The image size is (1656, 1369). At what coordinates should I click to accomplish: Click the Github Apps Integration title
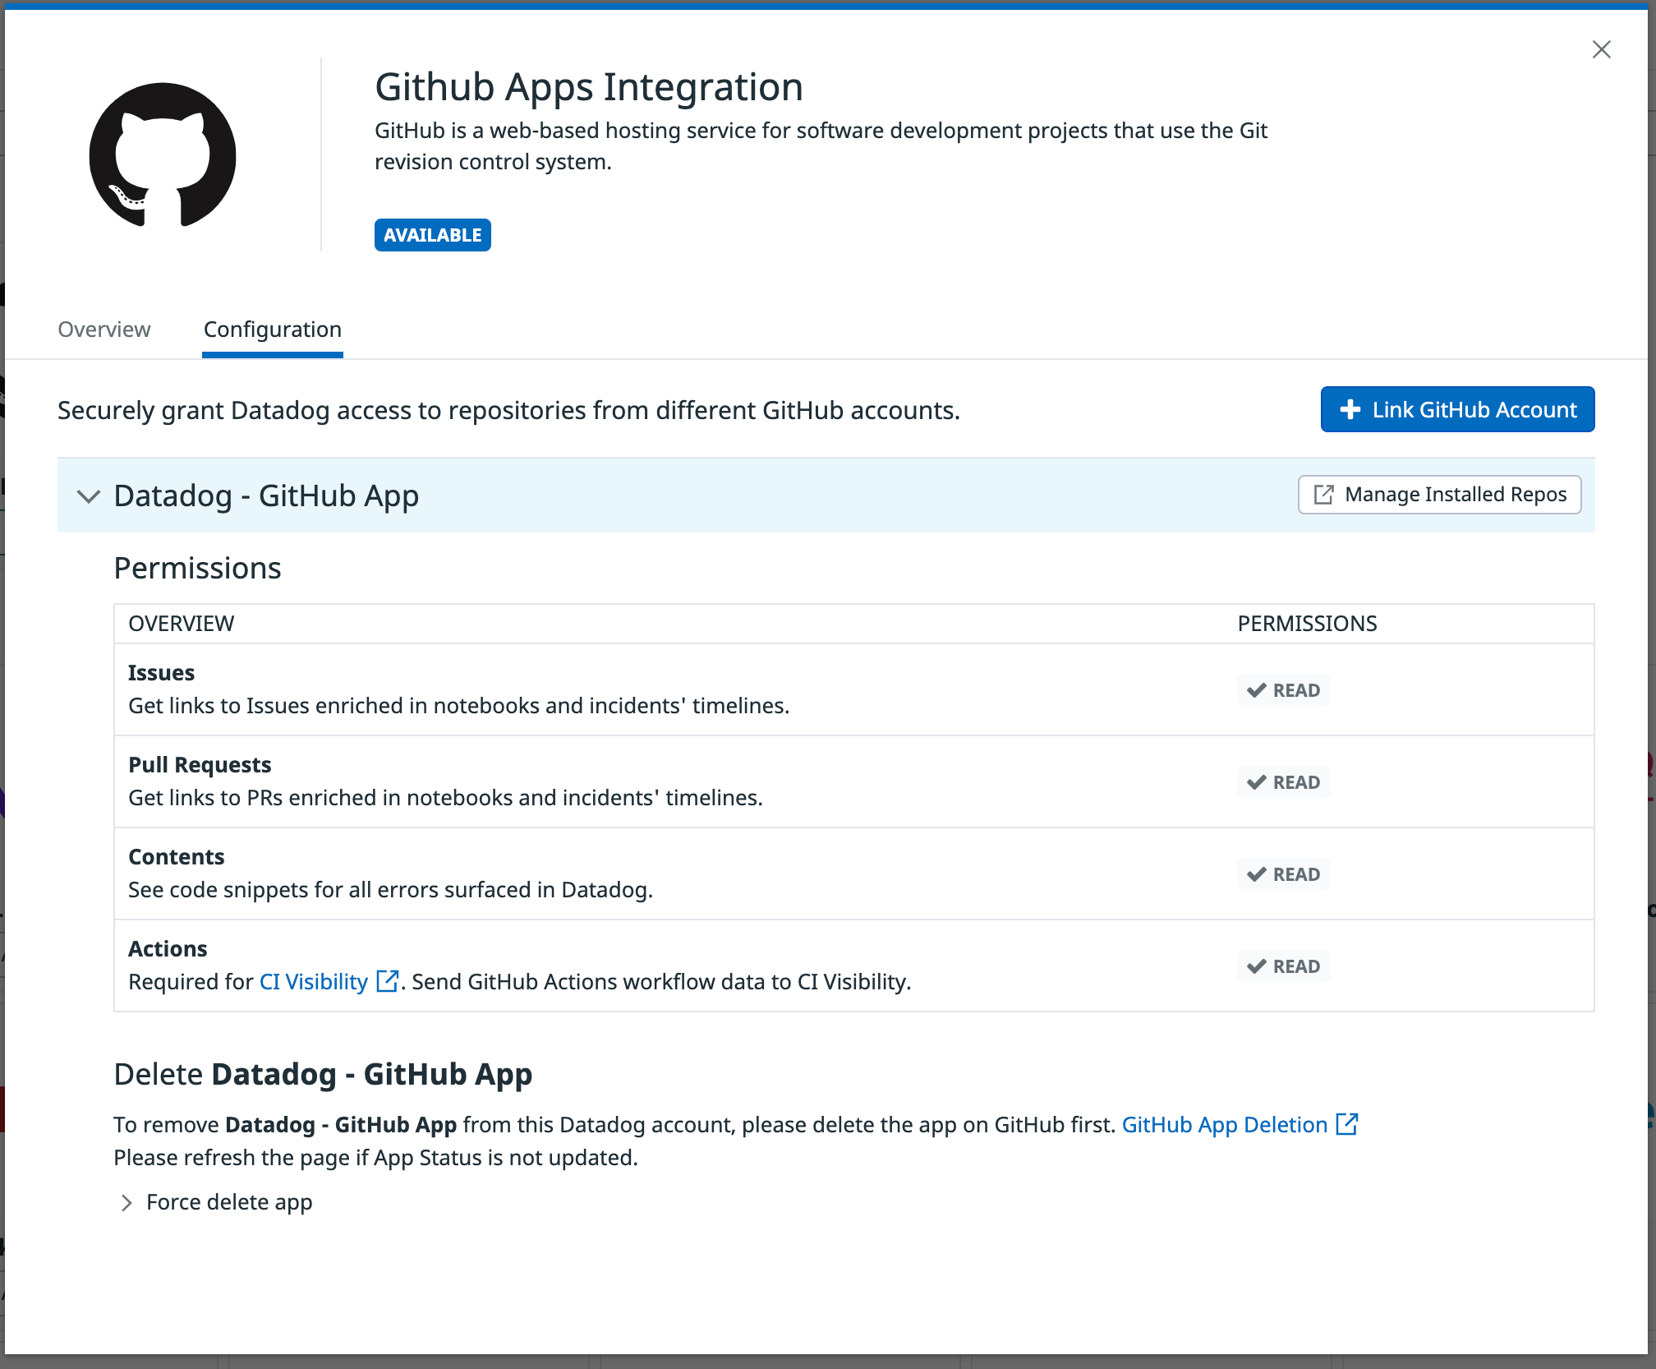point(589,87)
